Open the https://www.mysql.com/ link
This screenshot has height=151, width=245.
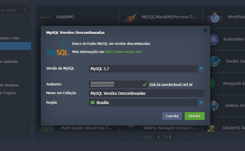tap(123, 52)
